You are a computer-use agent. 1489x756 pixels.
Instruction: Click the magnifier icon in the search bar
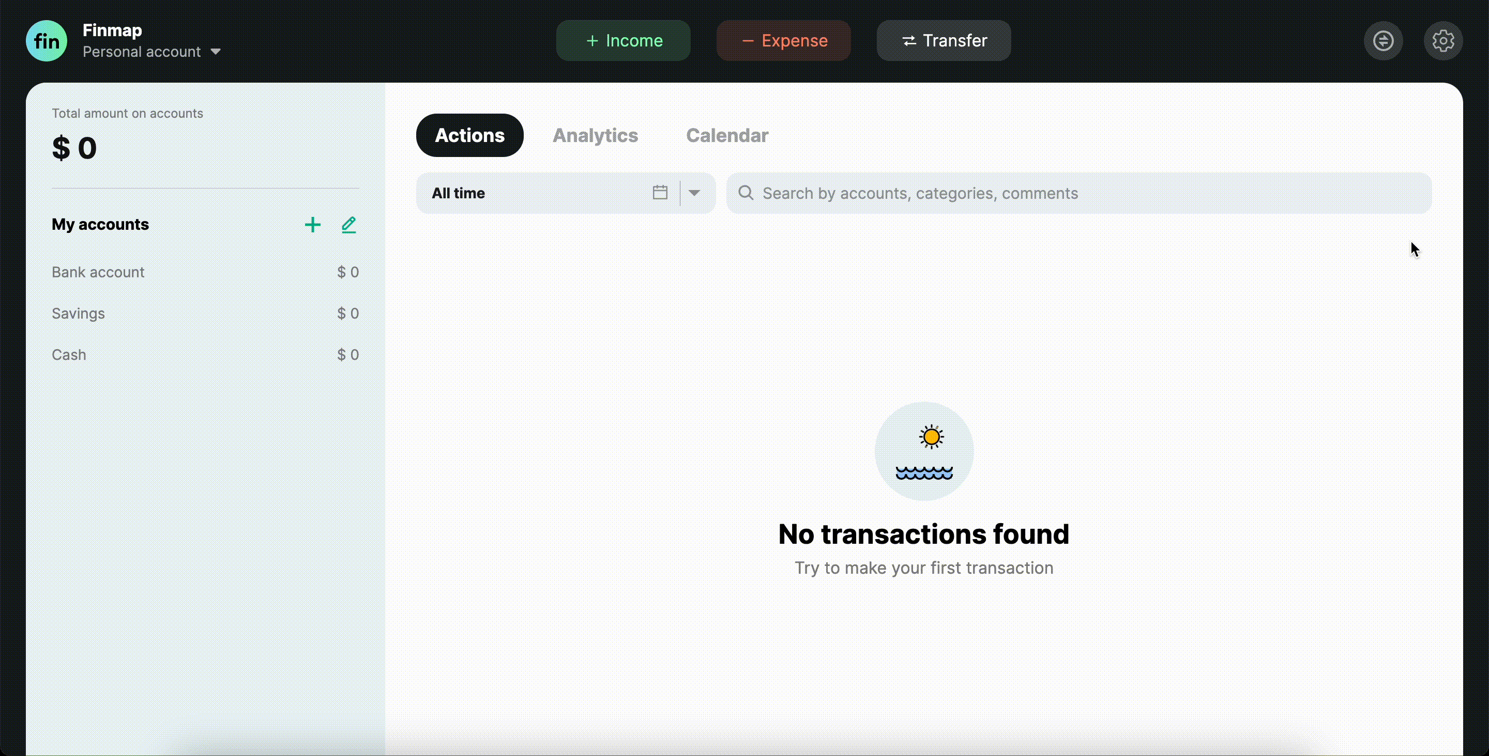(x=746, y=193)
